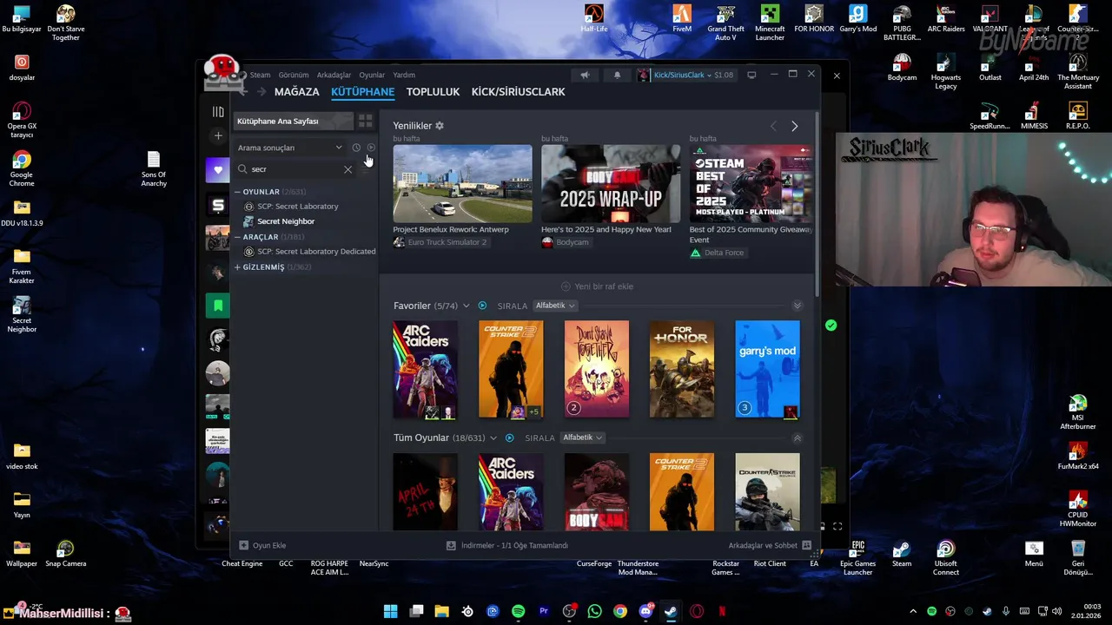
Task: Open the Görünüm menu
Action: [294, 76]
